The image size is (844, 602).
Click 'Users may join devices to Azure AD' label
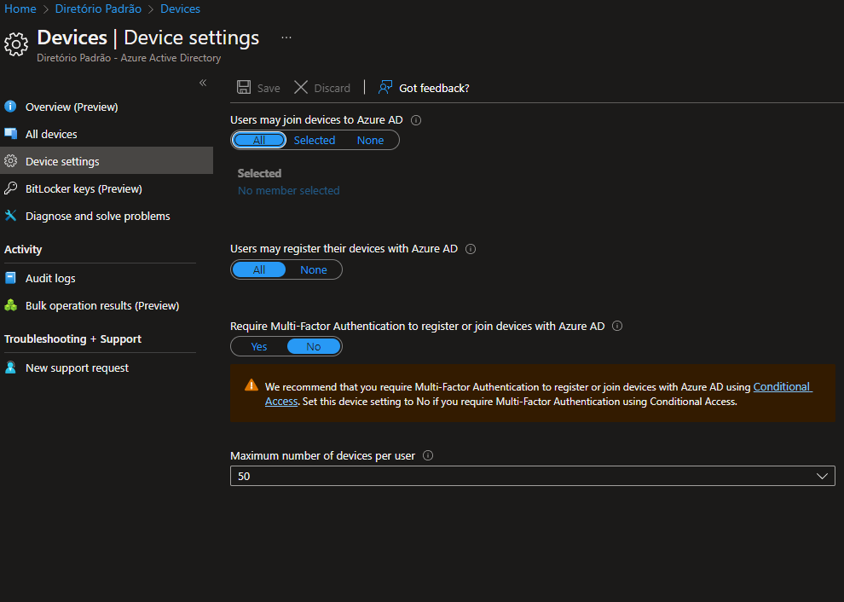(316, 119)
